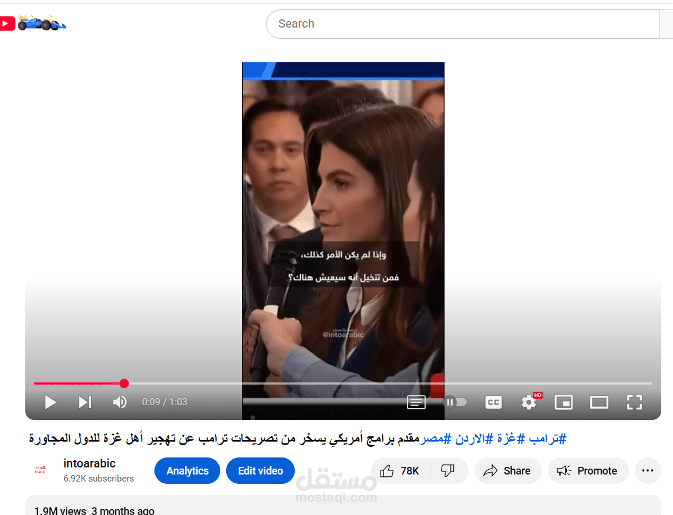The width and height of the screenshot is (673, 515).
Task: Toggle the autoplay switch
Action: click(455, 402)
